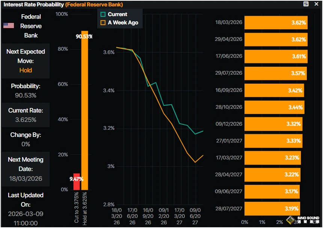Open widget settings via the sliders icon

[x=306, y=4]
